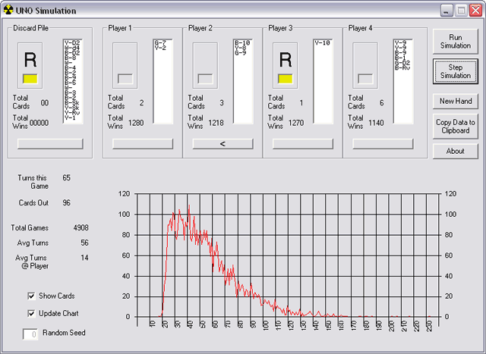486x354 pixels.
Task: Deal a New Hand
Action: pos(456,101)
